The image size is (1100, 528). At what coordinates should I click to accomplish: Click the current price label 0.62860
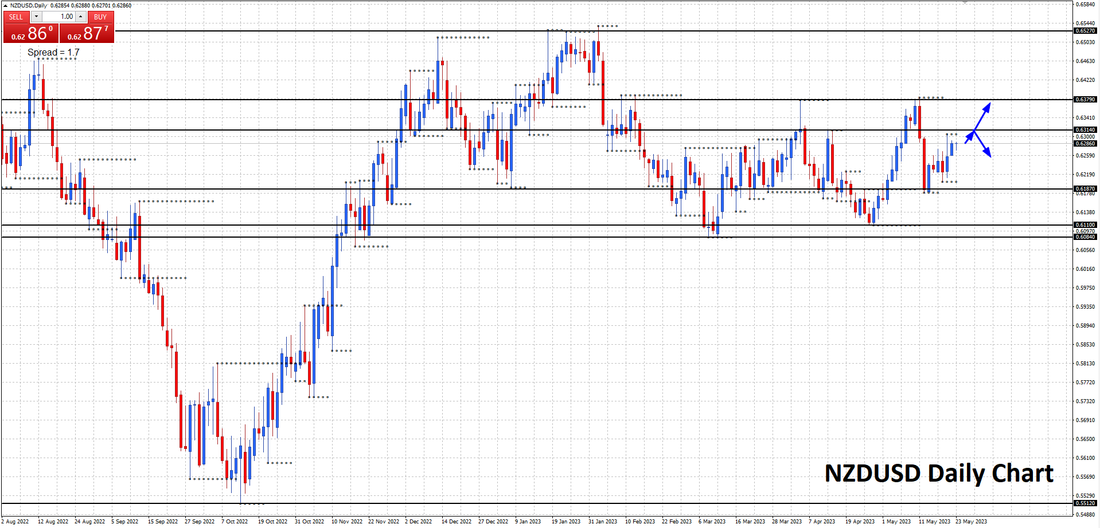(1085, 144)
